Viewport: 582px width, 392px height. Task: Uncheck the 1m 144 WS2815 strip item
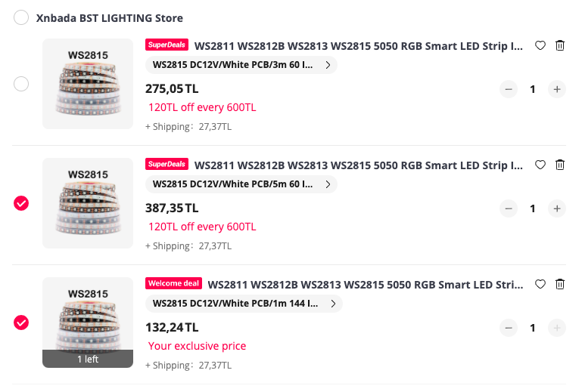21,323
